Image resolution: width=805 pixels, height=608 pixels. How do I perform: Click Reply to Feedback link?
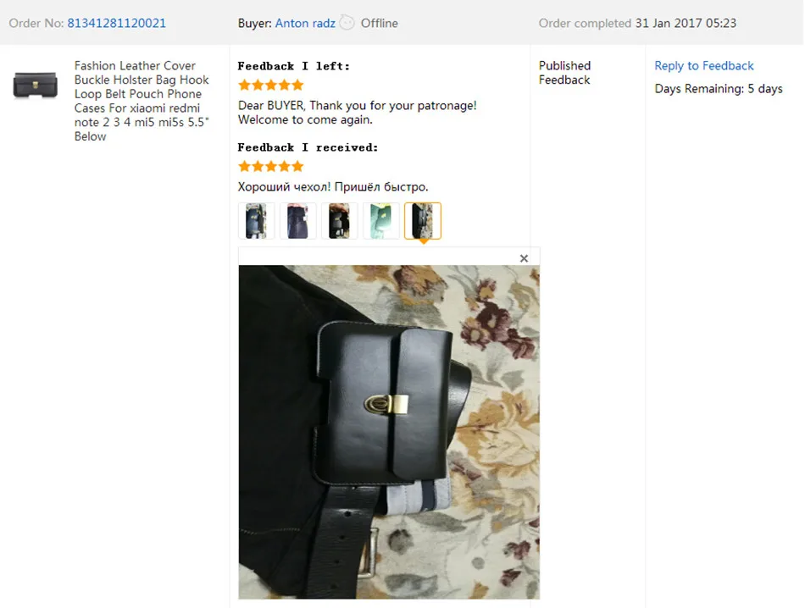[704, 66]
